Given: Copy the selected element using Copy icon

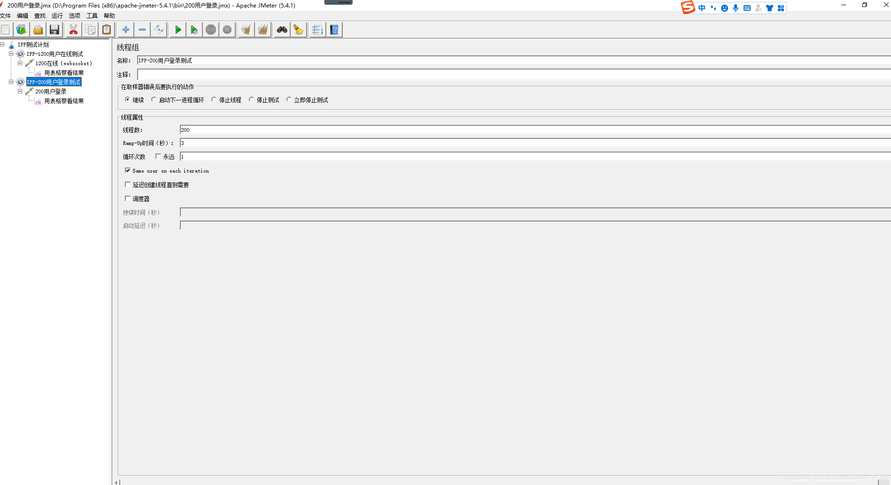Looking at the screenshot, I should pos(90,30).
